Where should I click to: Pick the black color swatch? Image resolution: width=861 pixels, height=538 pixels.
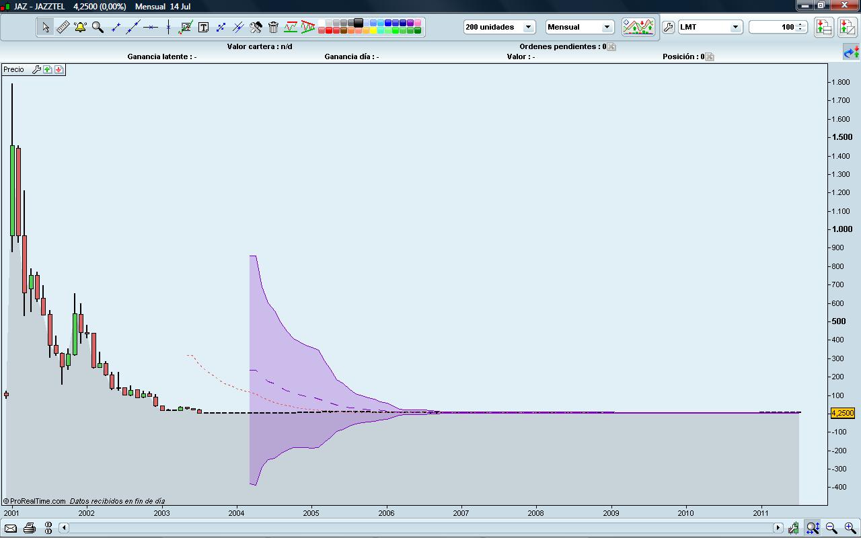tap(359, 23)
